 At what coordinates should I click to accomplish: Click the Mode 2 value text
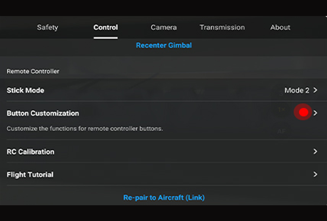coord(297,90)
